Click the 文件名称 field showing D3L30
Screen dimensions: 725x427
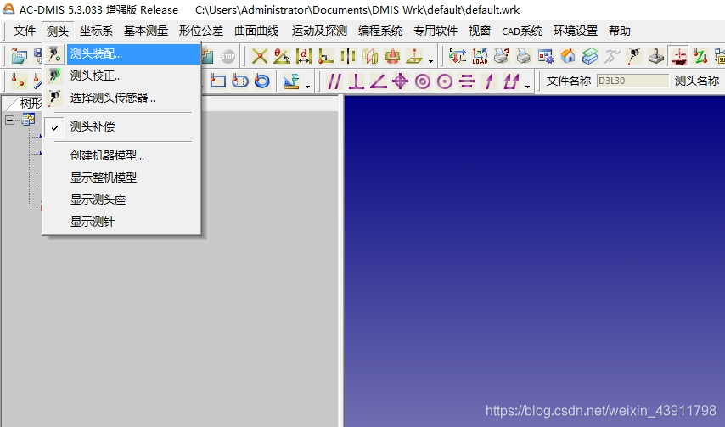tap(632, 81)
